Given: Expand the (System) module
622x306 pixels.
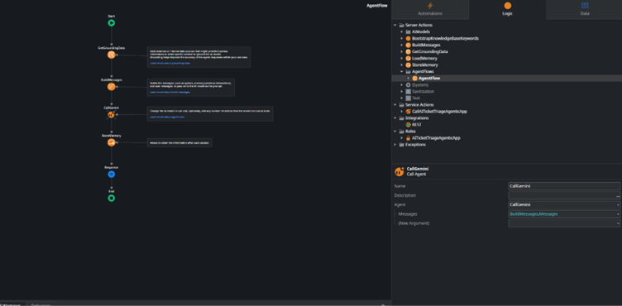Looking at the screenshot, I should point(402,85).
